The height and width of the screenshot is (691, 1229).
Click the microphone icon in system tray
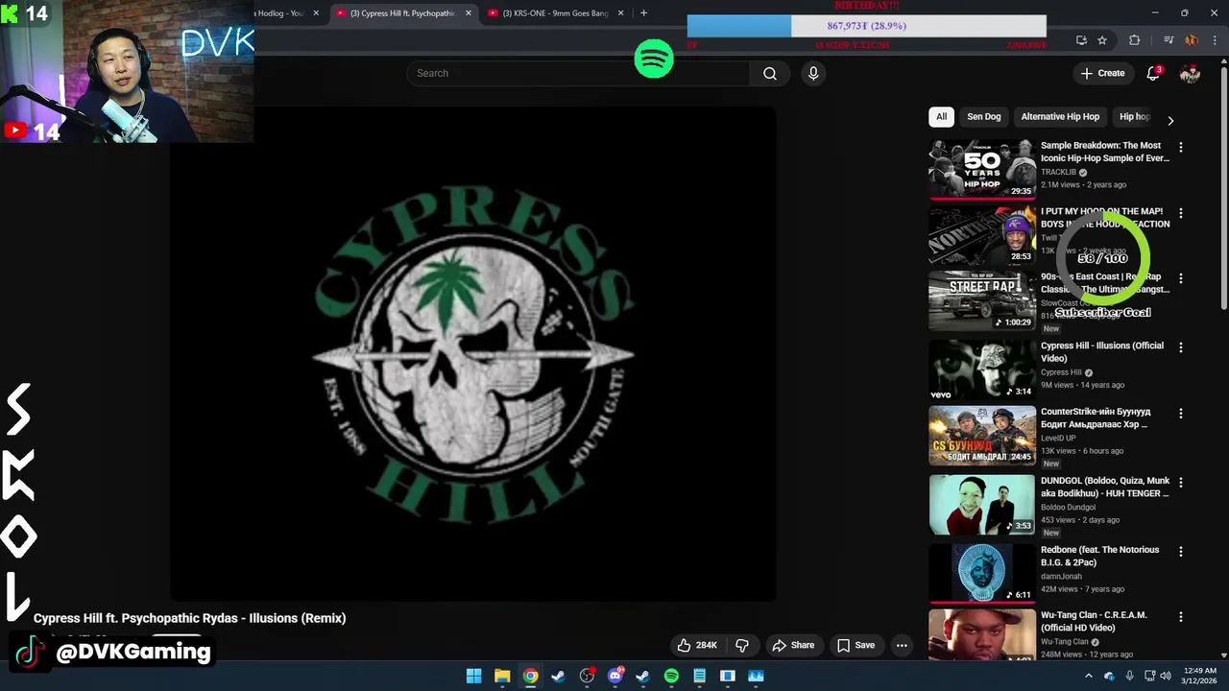[x=1129, y=676]
